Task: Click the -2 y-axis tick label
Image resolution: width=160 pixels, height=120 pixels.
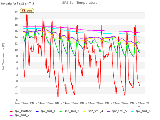Action: click(x=16, y=87)
